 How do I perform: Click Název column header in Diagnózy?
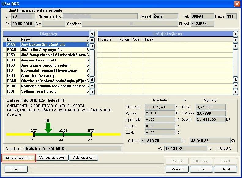[54, 39]
